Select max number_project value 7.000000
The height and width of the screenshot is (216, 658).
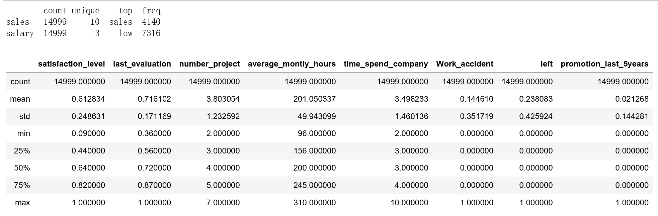point(223,203)
